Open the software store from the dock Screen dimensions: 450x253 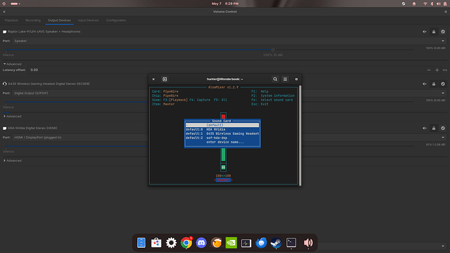(x=156, y=243)
